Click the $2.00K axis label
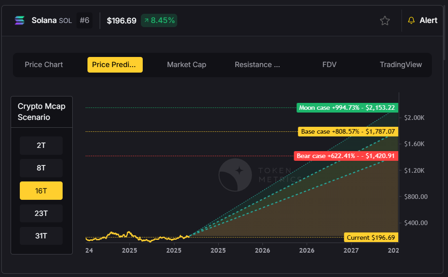448x277 pixels. (414, 118)
